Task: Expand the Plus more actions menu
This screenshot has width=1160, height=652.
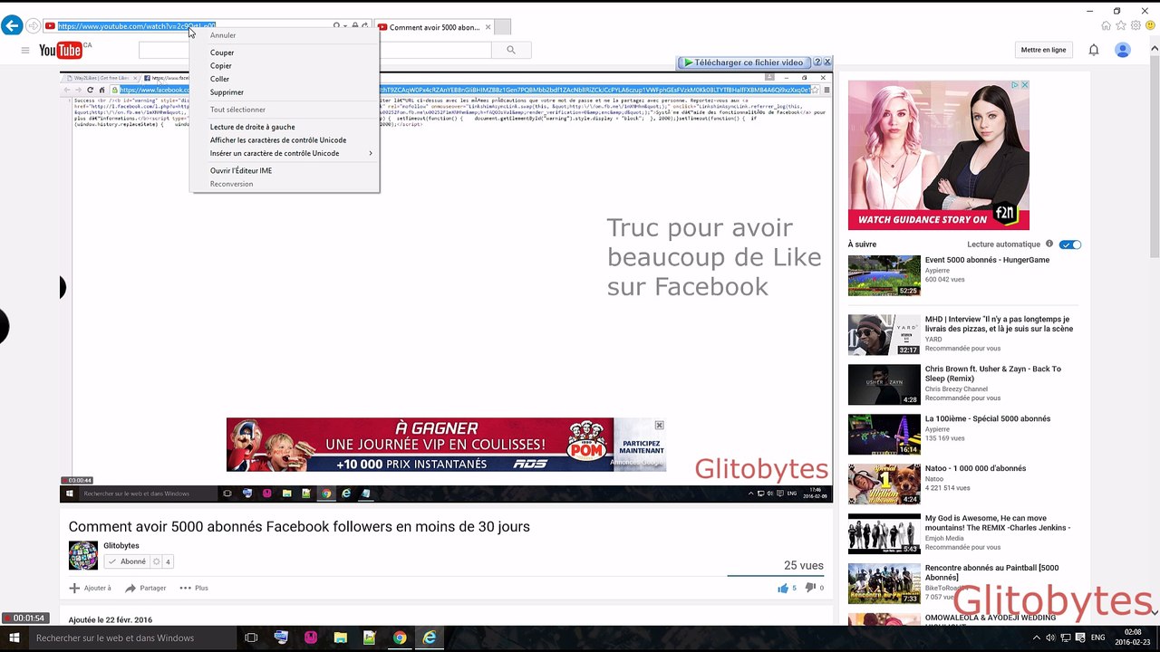Action: (x=194, y=588)
